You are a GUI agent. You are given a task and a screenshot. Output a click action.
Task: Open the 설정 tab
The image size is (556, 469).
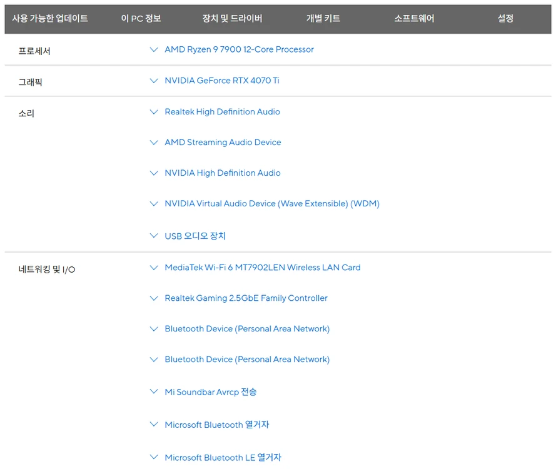tap(505, 18)
